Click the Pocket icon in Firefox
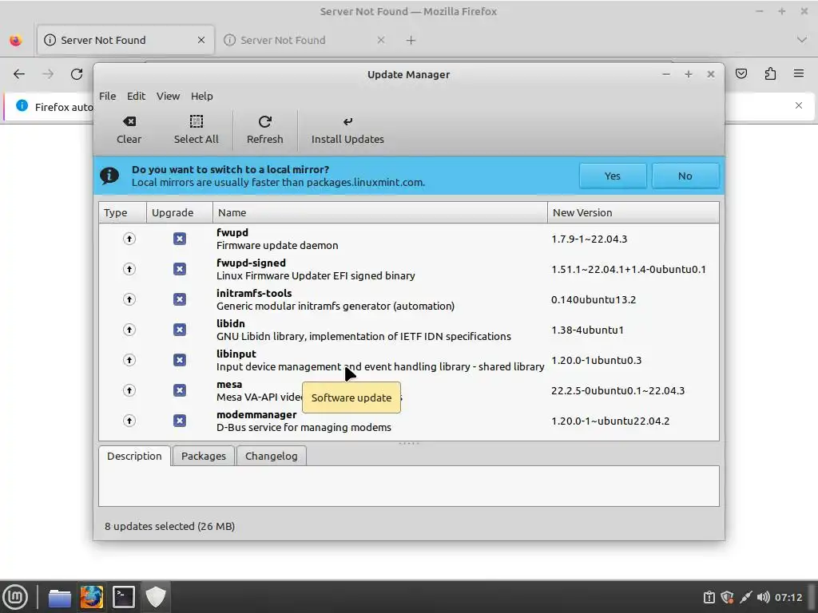 point(741,73)
